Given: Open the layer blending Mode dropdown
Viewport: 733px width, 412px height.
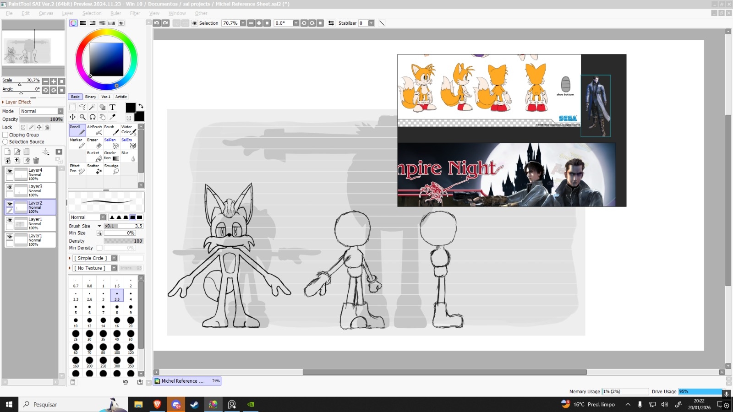Looking at the screenshot, I should pyautogui.click(x=42, y=111).
